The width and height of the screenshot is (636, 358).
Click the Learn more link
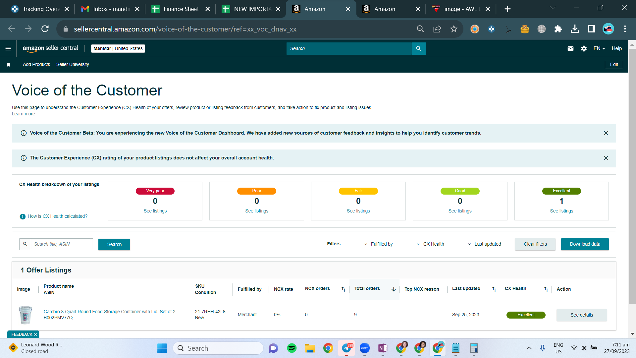[x=23, y=114]
